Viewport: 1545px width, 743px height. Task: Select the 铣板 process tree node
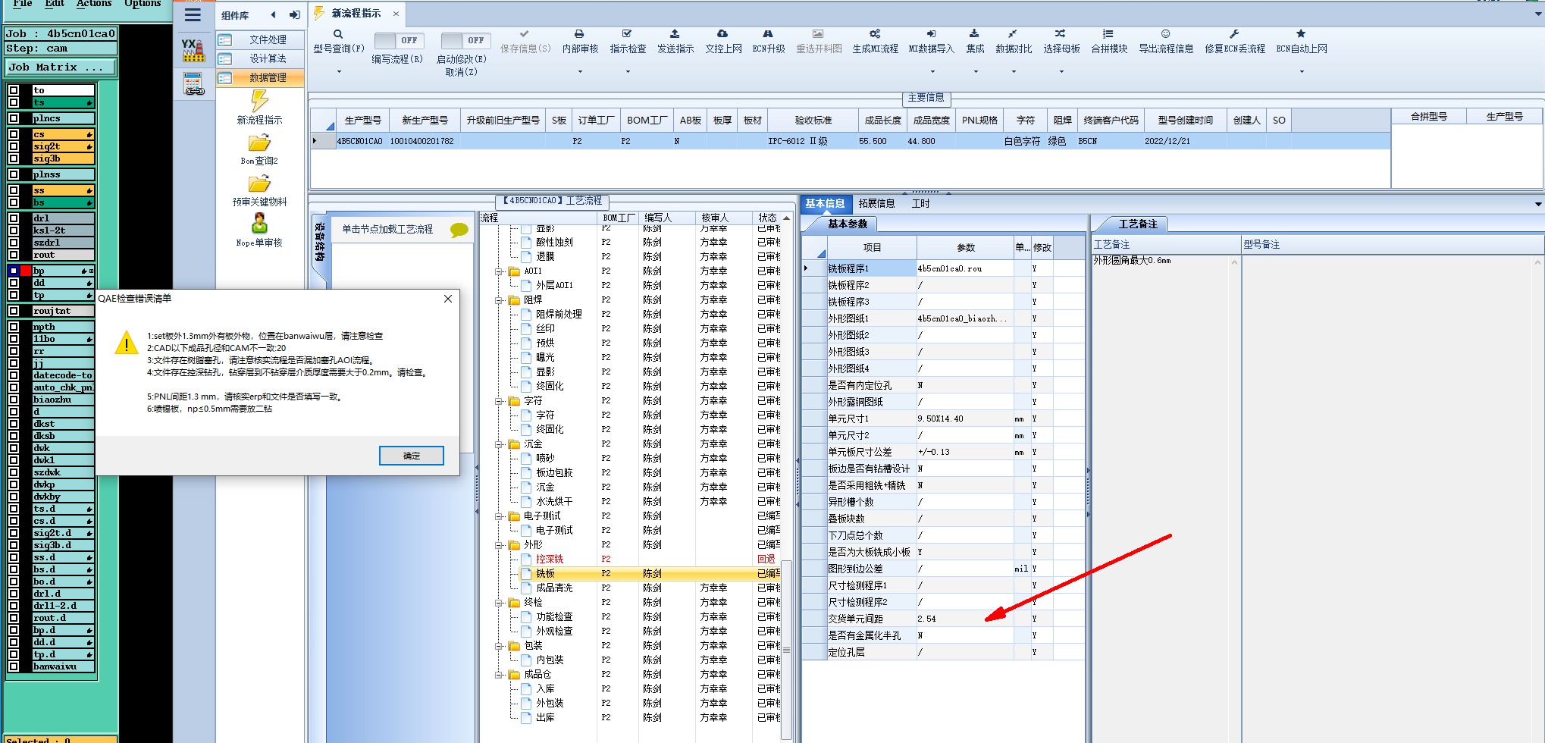pos(546,574)
